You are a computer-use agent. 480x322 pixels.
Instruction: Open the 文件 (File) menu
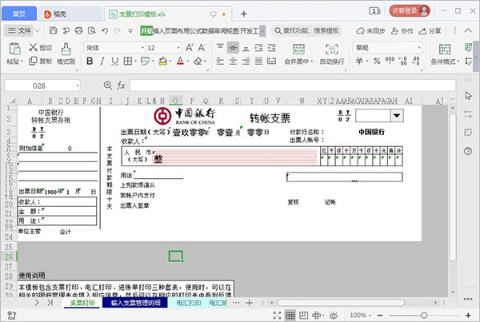(x=23, y=30)
